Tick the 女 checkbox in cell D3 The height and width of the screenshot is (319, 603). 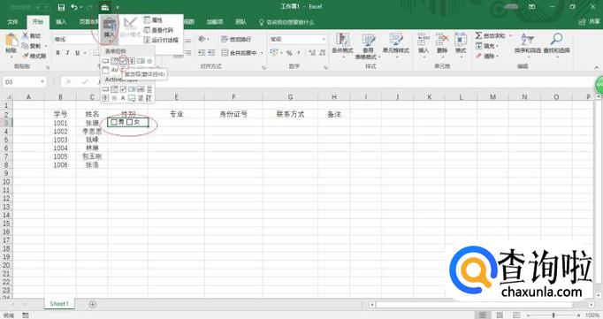[130, 122]
